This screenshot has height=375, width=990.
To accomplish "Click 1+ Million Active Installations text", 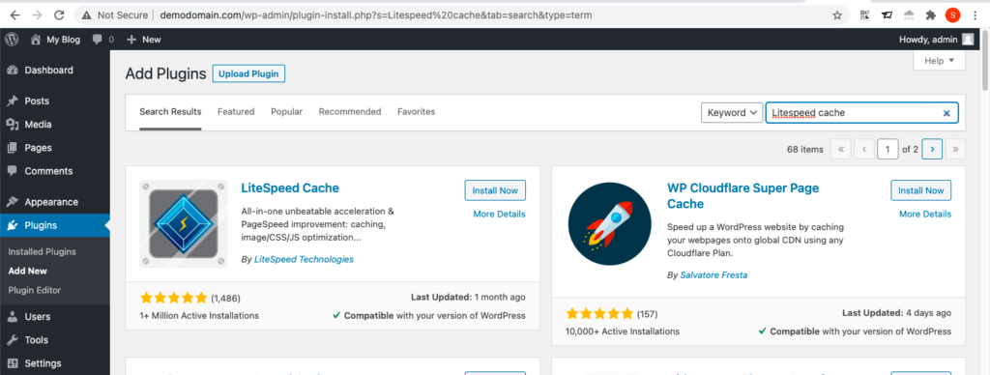I will pyautogui.click(x=199, y=315).
